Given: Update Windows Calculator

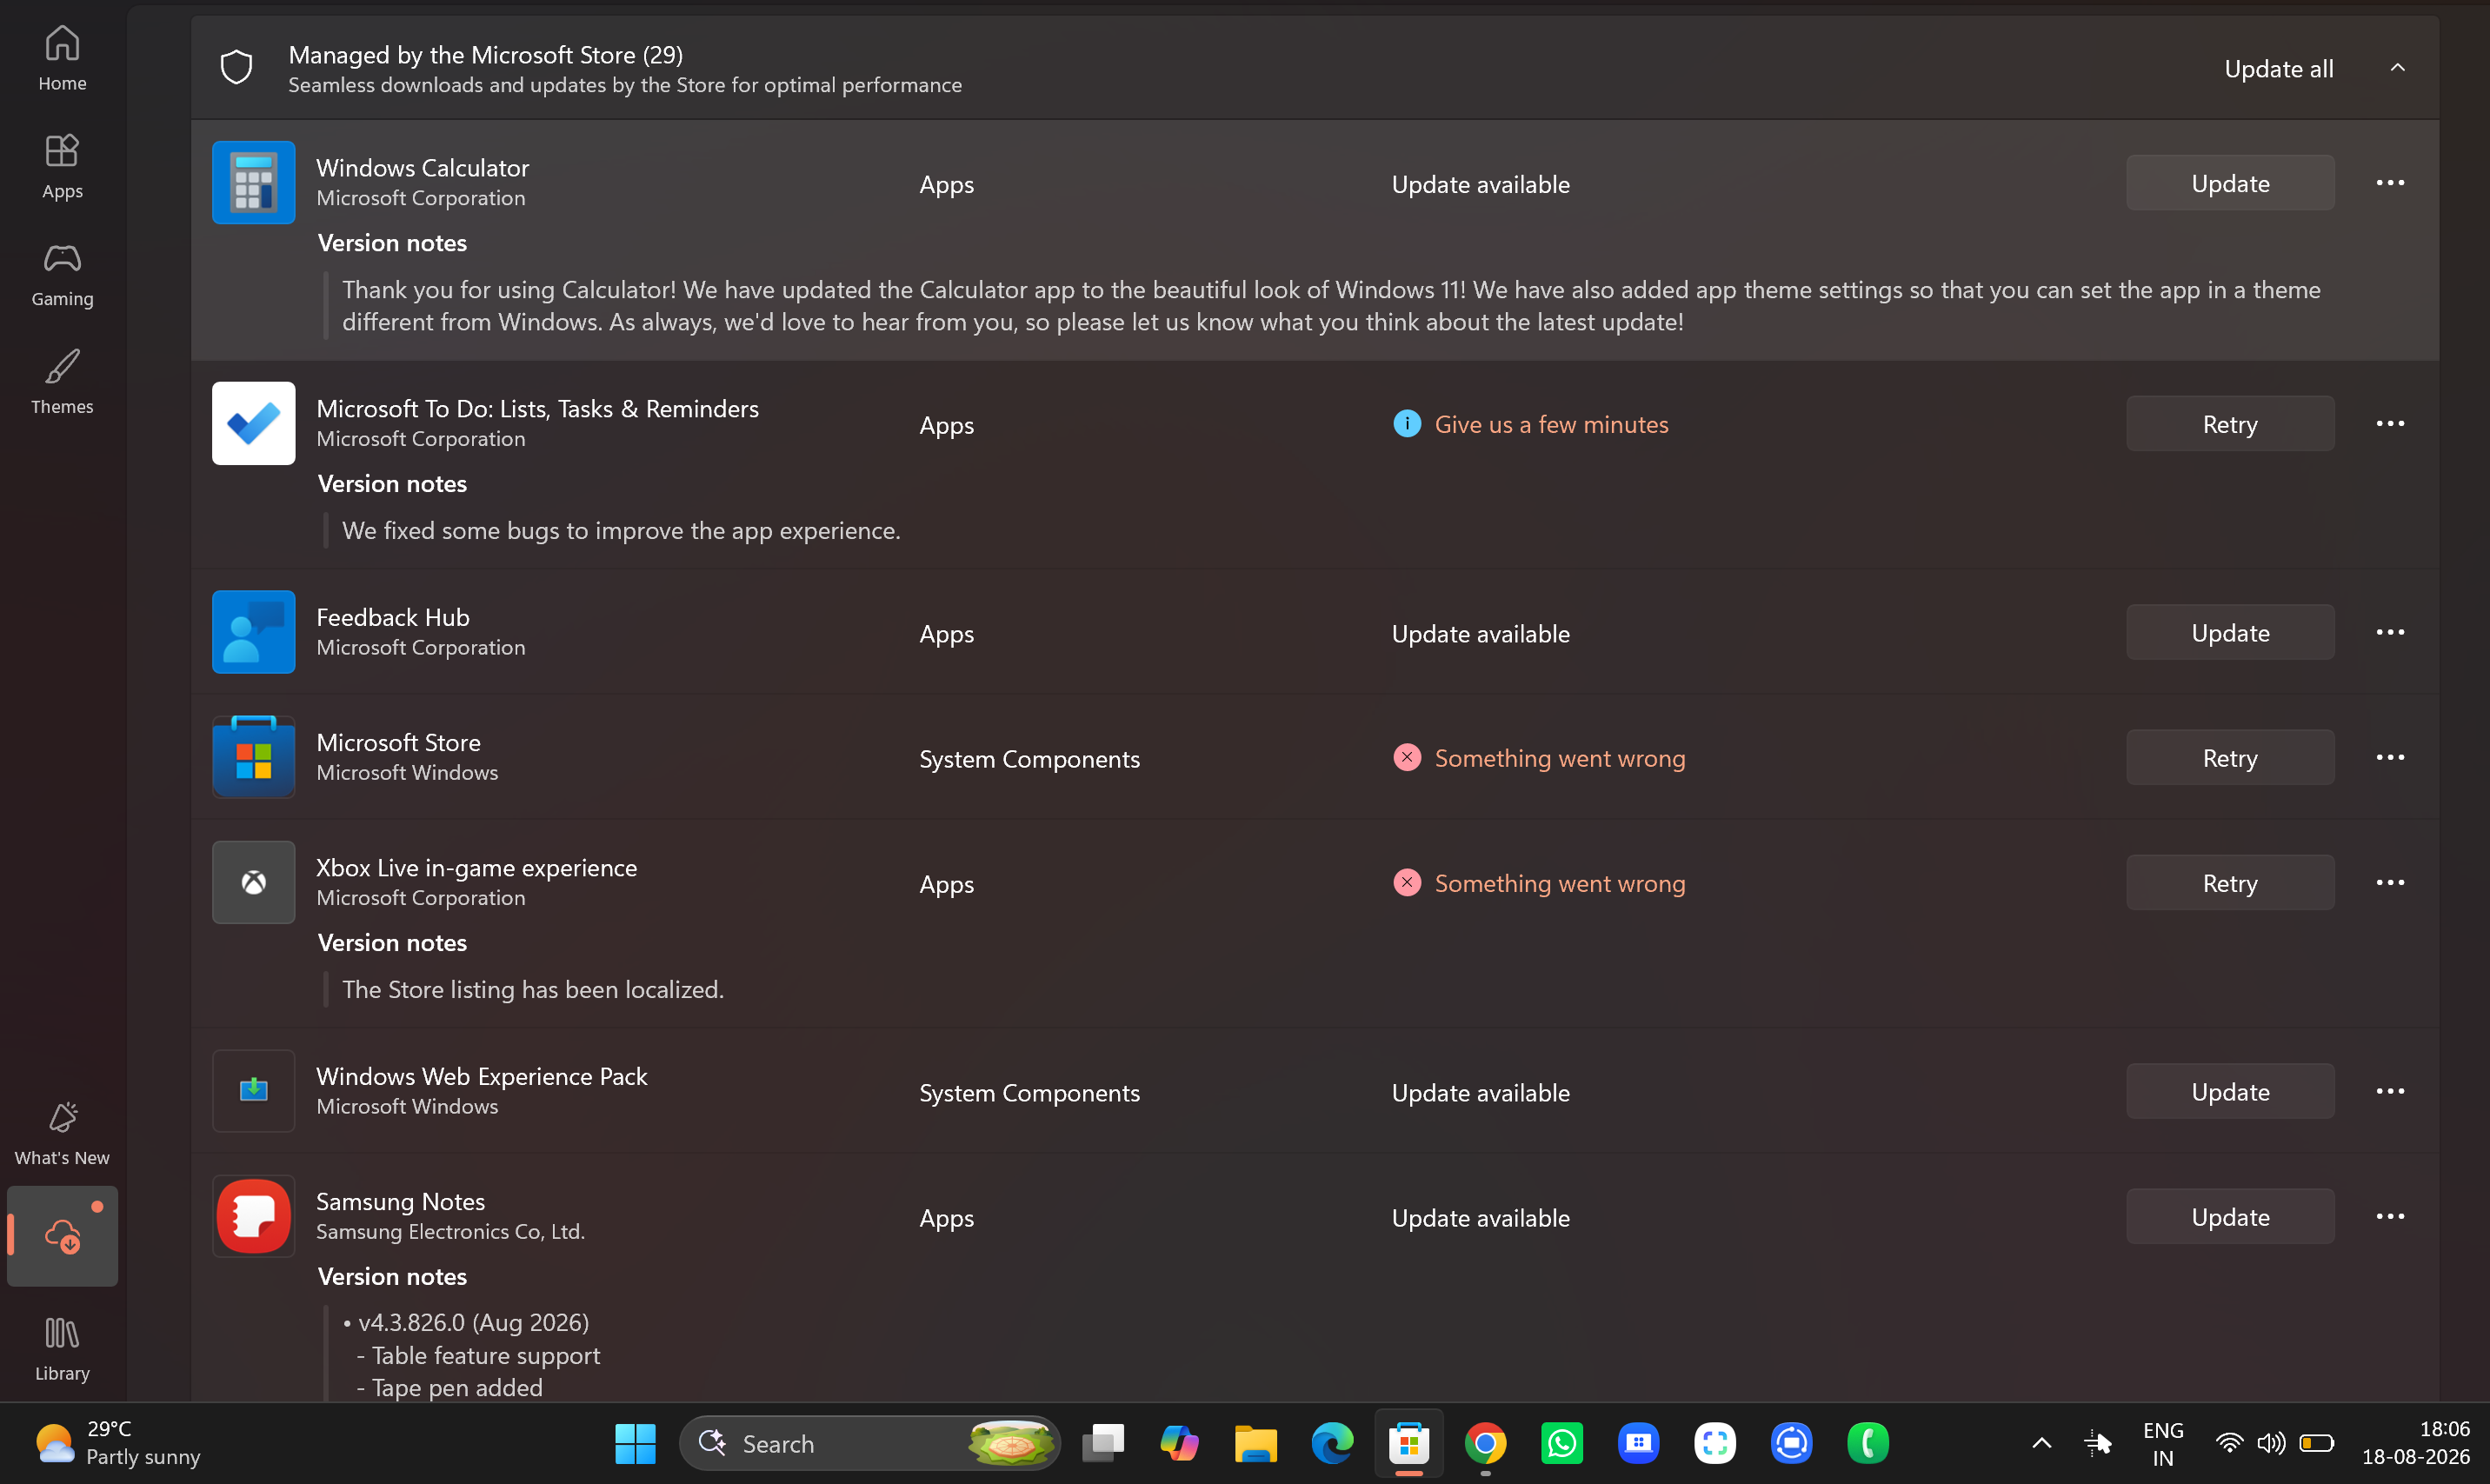Looking at the screenshot, I should point(2230,183).
